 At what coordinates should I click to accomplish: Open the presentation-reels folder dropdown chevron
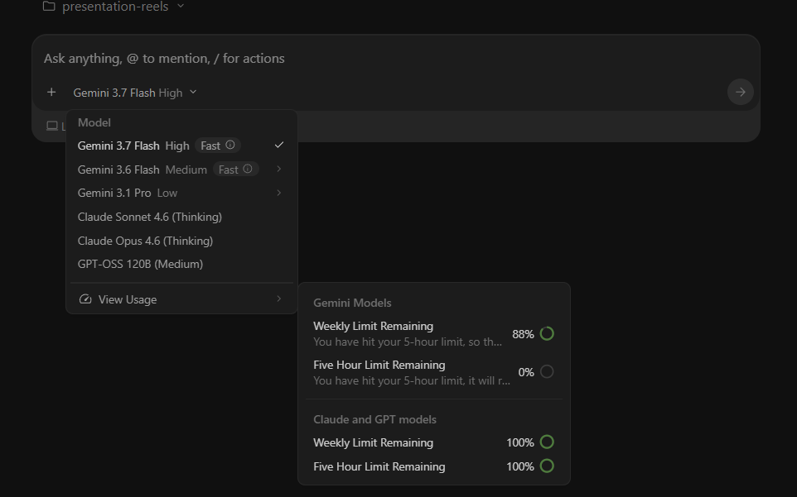pos(181,7)
